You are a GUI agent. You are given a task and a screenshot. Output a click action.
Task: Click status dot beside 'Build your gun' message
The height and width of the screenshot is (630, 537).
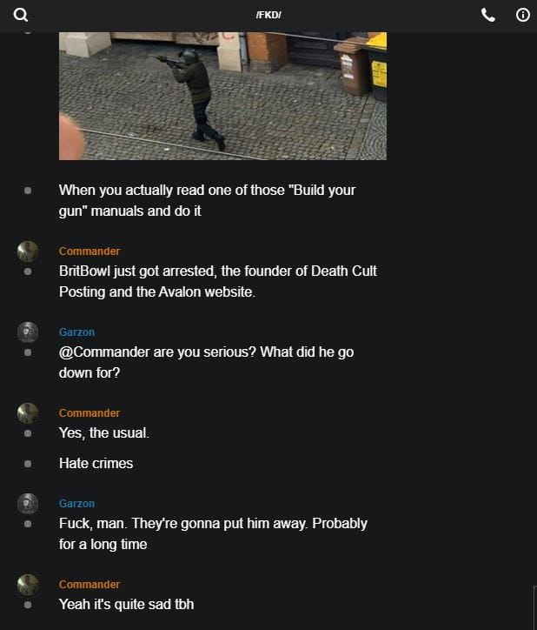pyautogui.click(x=28, y=191)
